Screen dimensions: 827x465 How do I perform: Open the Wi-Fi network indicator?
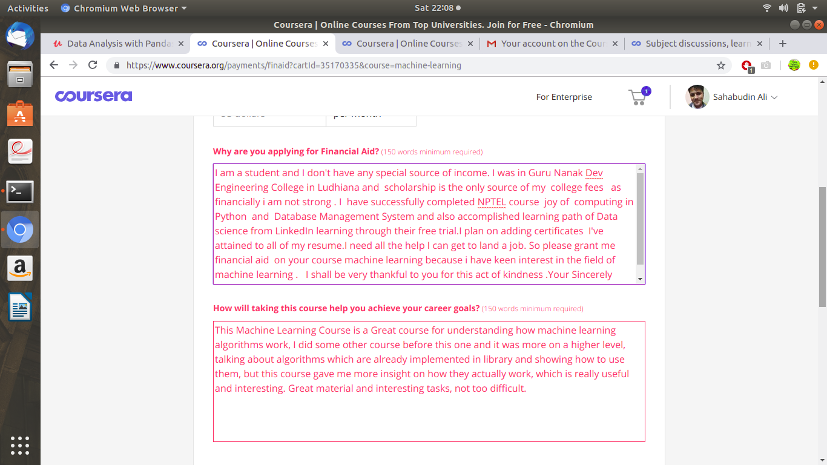pos(767,8)
